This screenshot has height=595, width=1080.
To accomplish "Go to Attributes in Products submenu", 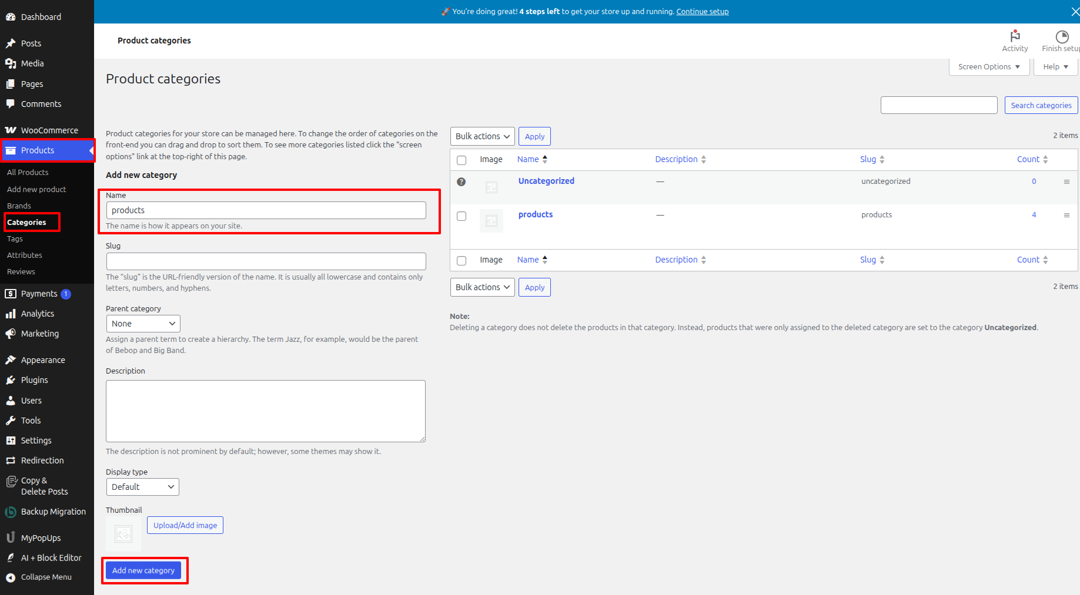I will (x=25, y=255).
